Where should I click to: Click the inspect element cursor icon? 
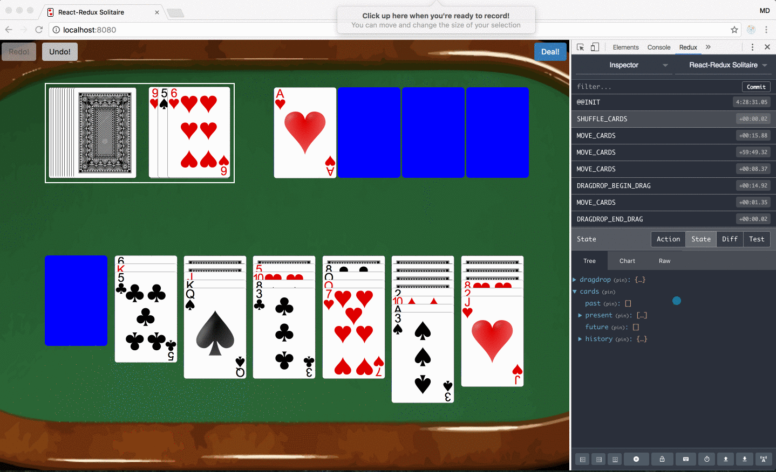pyautogui.click(x=581, y=47)
